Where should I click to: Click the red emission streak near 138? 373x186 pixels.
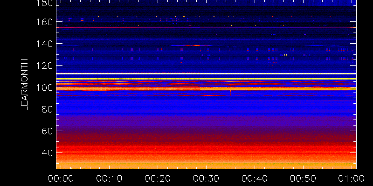coord(192,45)
